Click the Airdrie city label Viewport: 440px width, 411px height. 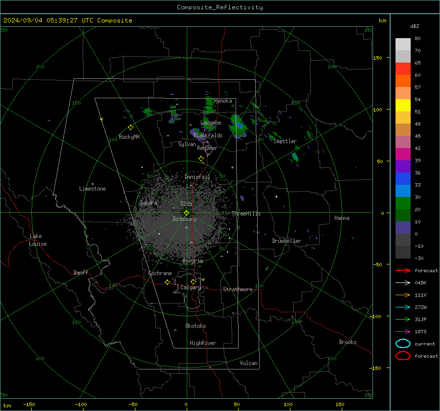click(x=193, y=261)
